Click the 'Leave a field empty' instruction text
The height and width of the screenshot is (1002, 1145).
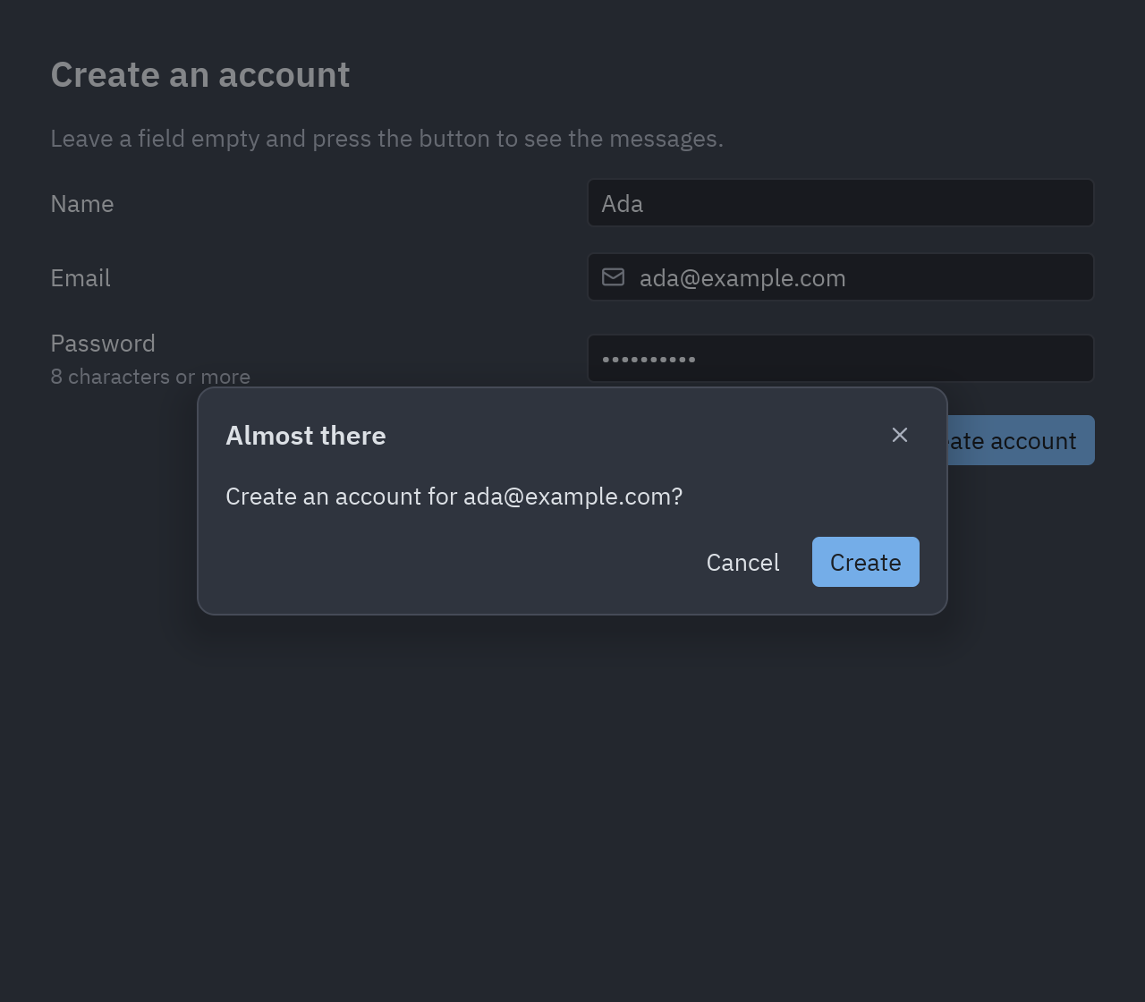pyautogui.click(x=387, y=139)
